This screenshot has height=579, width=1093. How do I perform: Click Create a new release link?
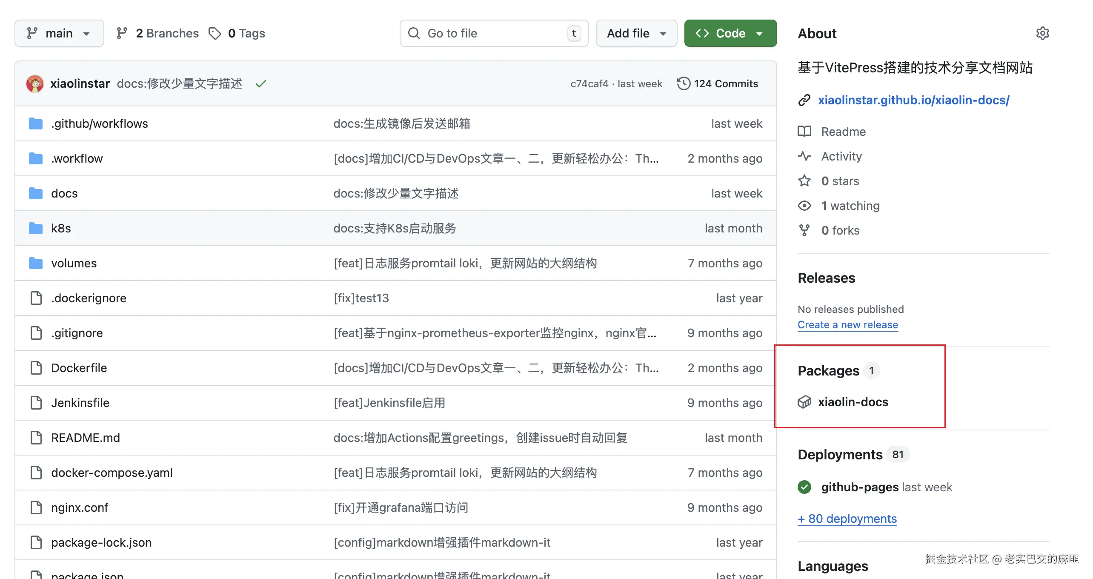(x=847, y=325)
